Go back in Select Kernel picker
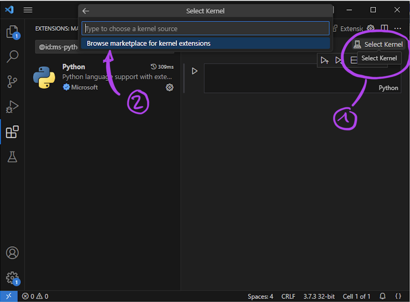The image size is (410, 302). coord(86,11)
